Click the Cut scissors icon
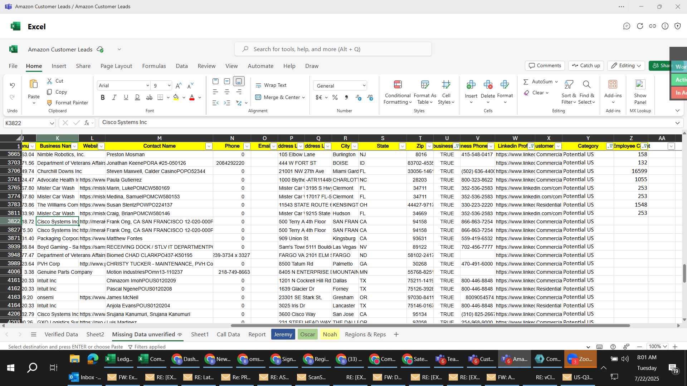 coord(49,81)
